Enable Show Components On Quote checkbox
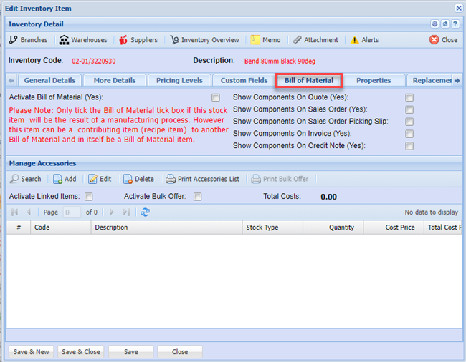This screenshot has width=466, height=362. (409, 97)
